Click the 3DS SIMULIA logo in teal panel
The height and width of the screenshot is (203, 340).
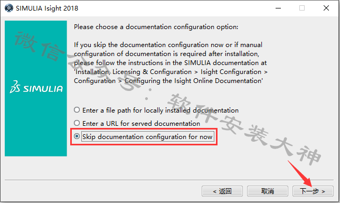point(36,87)
